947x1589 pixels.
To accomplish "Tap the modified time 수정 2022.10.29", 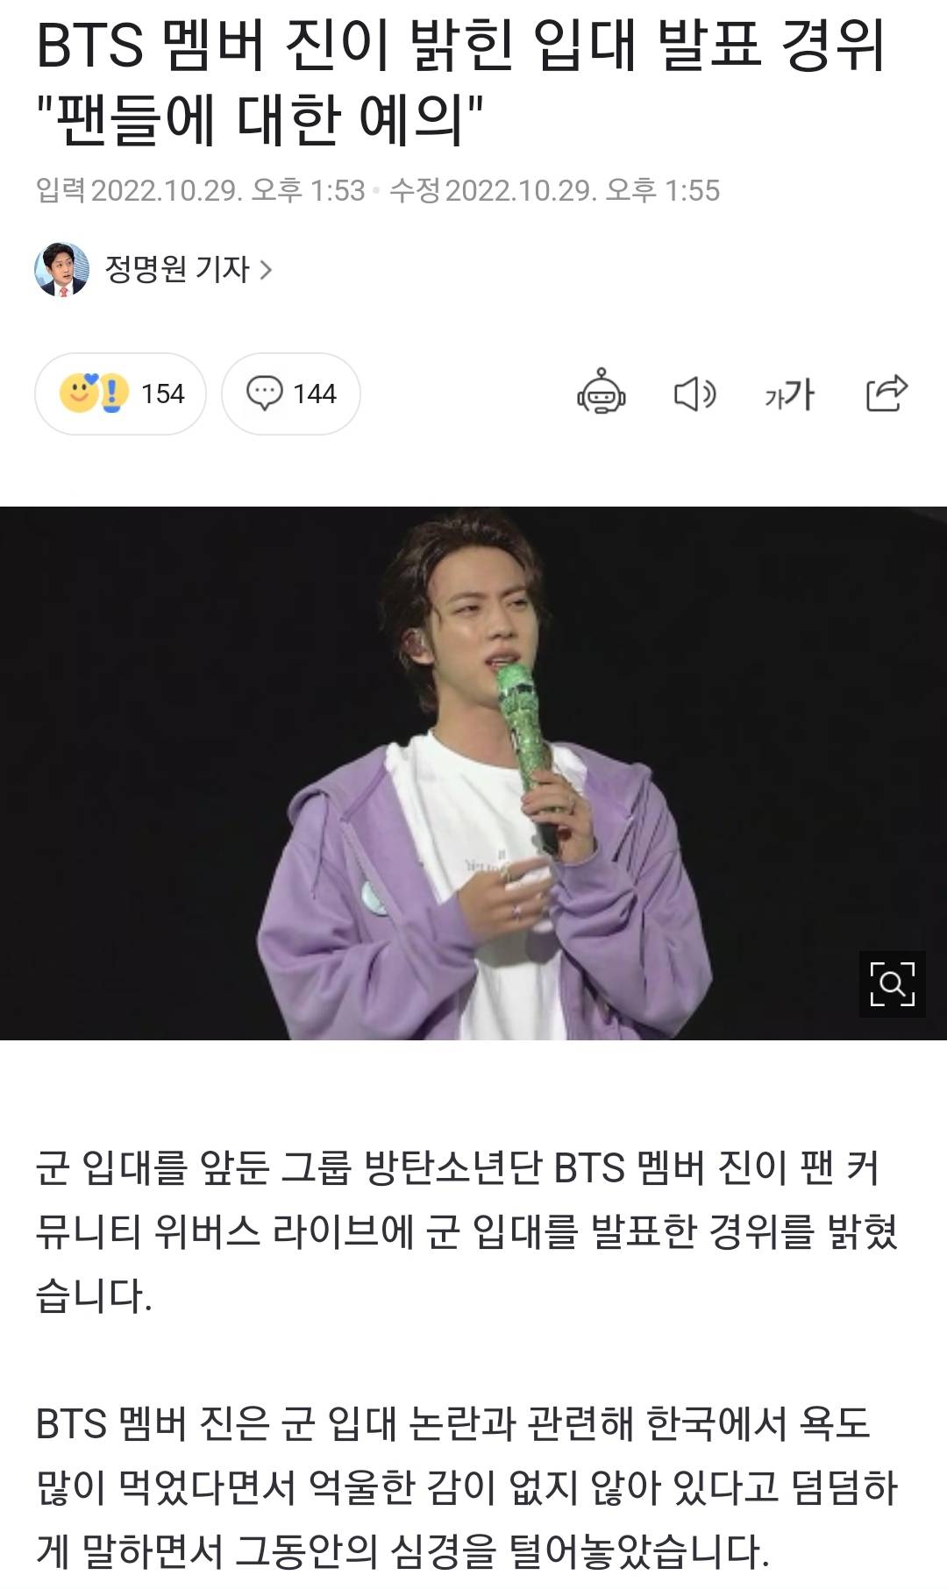I will coord(554,190).
